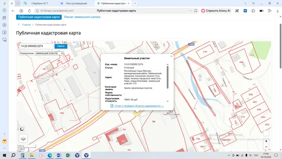Click the site protection shield icon
This screenshot has height=159, width=282.
pyautogui.click(x=37, y=11)
